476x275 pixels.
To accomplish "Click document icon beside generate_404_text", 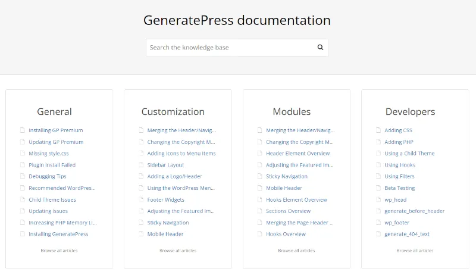I will pyautogui.click(x=378, y=234).
